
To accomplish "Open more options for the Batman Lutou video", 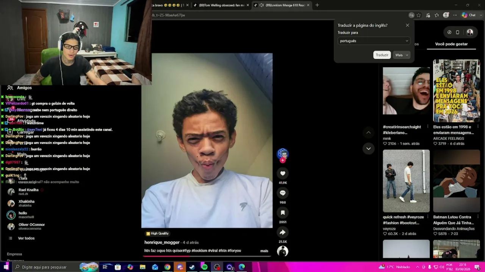I will point(478,217).
